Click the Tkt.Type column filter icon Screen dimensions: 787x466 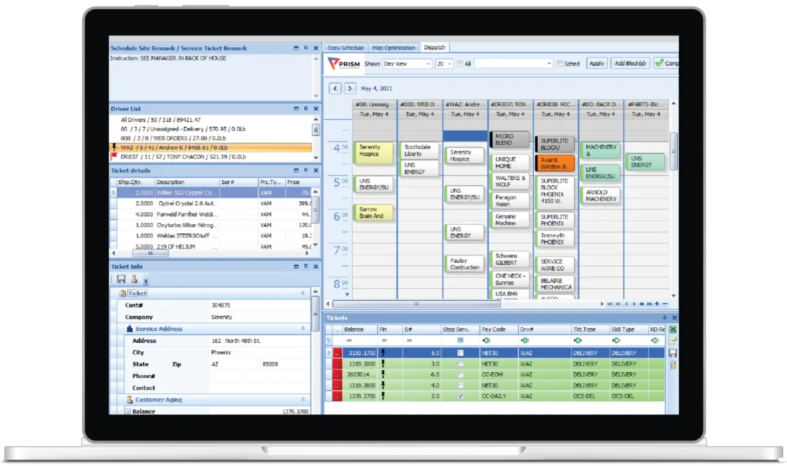[577, 341]
